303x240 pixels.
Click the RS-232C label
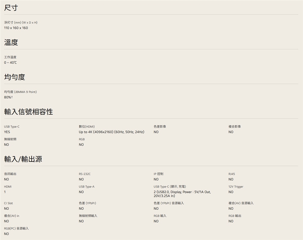85,174
